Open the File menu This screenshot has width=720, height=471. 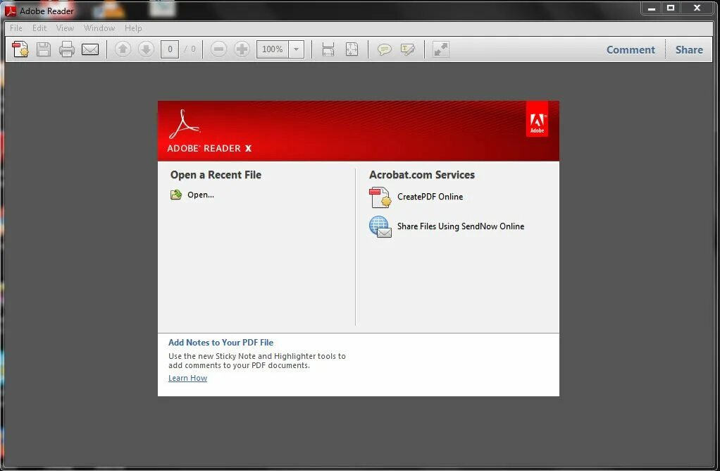pos(16,28)
